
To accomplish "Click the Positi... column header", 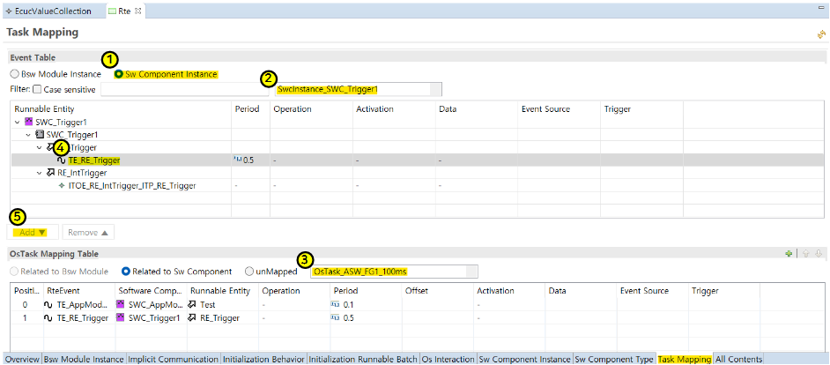I will click(26, 291).
